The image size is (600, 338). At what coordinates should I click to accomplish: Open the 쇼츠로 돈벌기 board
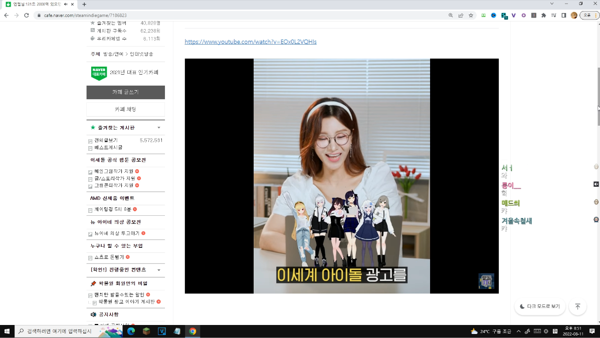click(109, 257)
